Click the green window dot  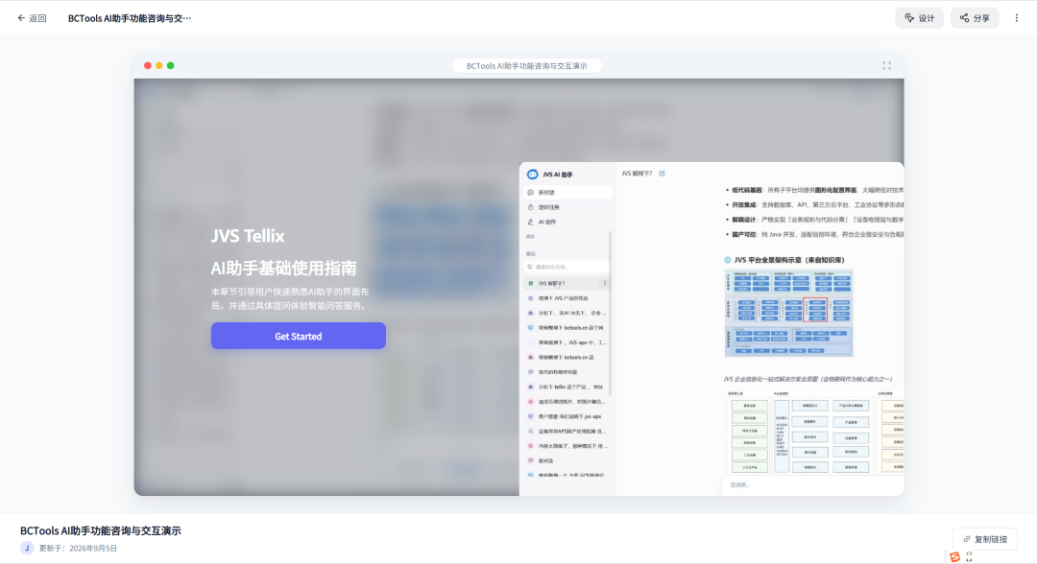coord(171,65)
